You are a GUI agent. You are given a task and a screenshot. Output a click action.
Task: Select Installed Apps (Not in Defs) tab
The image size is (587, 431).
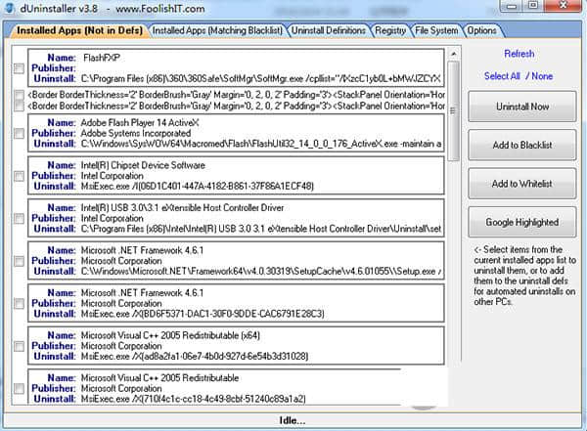79,30
